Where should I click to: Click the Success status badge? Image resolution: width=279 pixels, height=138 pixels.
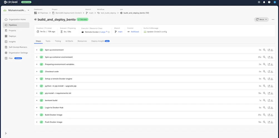click(x=82, y=19)
